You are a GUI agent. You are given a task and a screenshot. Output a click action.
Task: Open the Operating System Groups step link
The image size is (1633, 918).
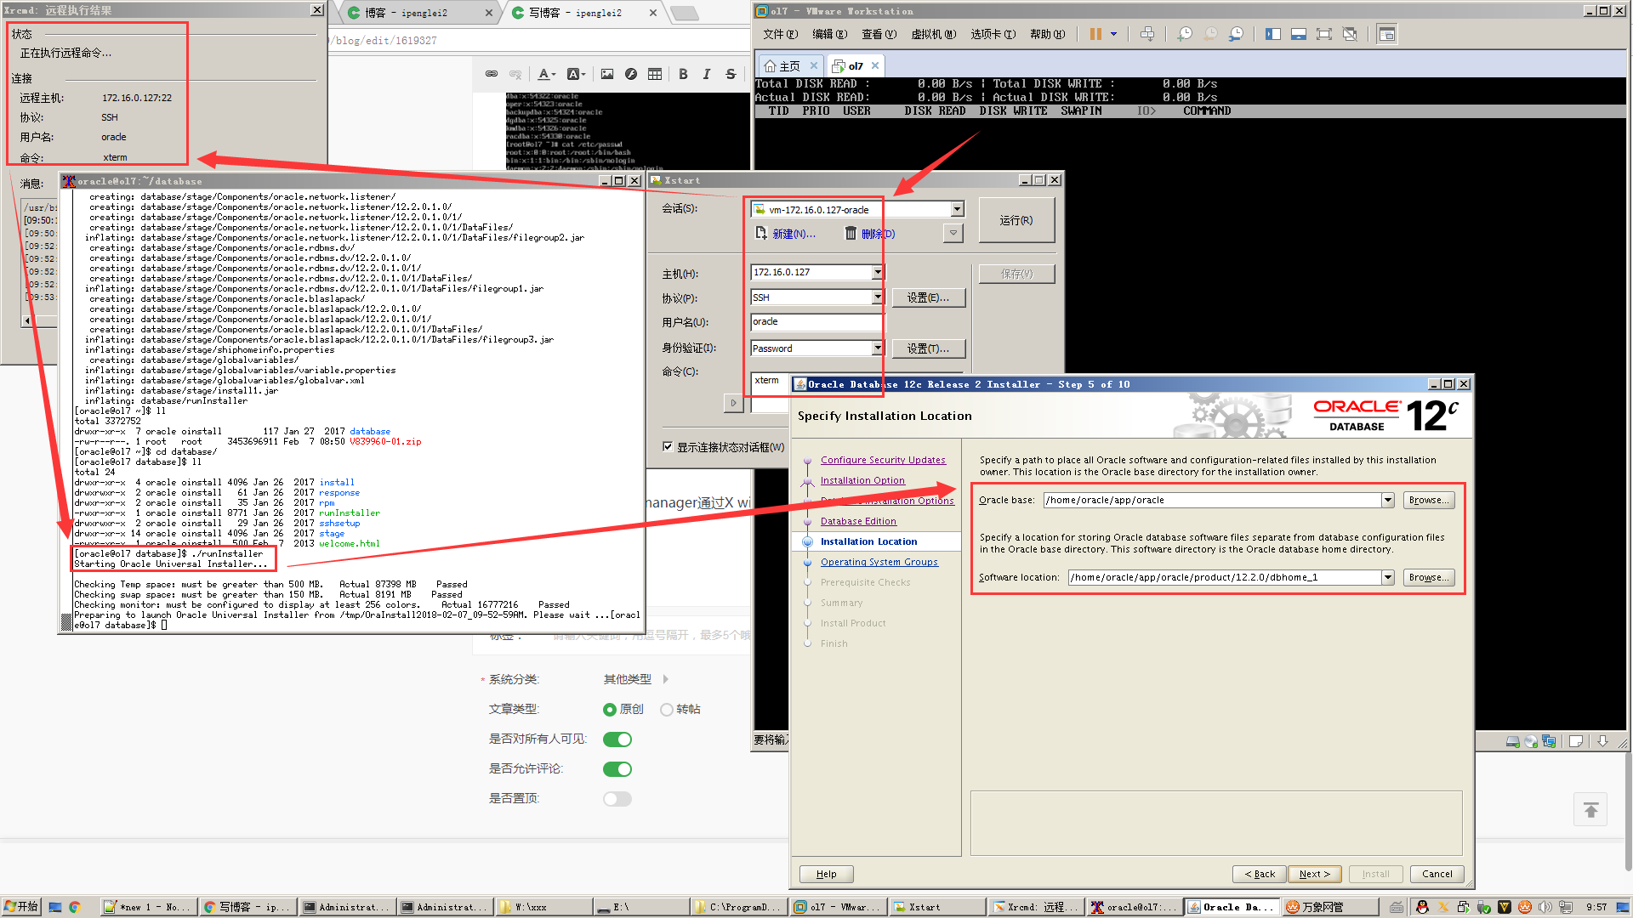pos(879,562)
